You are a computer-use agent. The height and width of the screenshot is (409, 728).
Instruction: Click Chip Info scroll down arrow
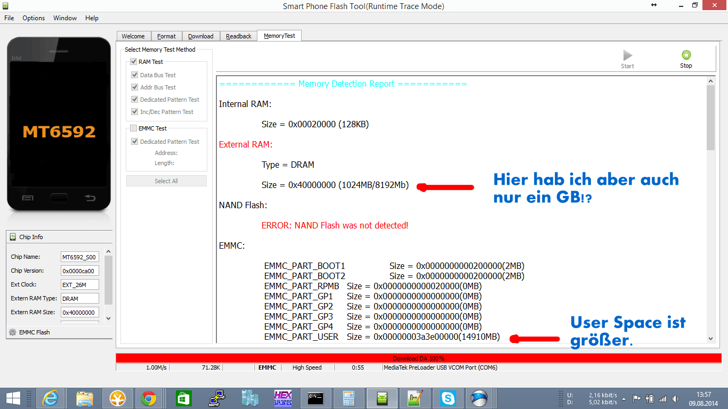coord(109,318)
